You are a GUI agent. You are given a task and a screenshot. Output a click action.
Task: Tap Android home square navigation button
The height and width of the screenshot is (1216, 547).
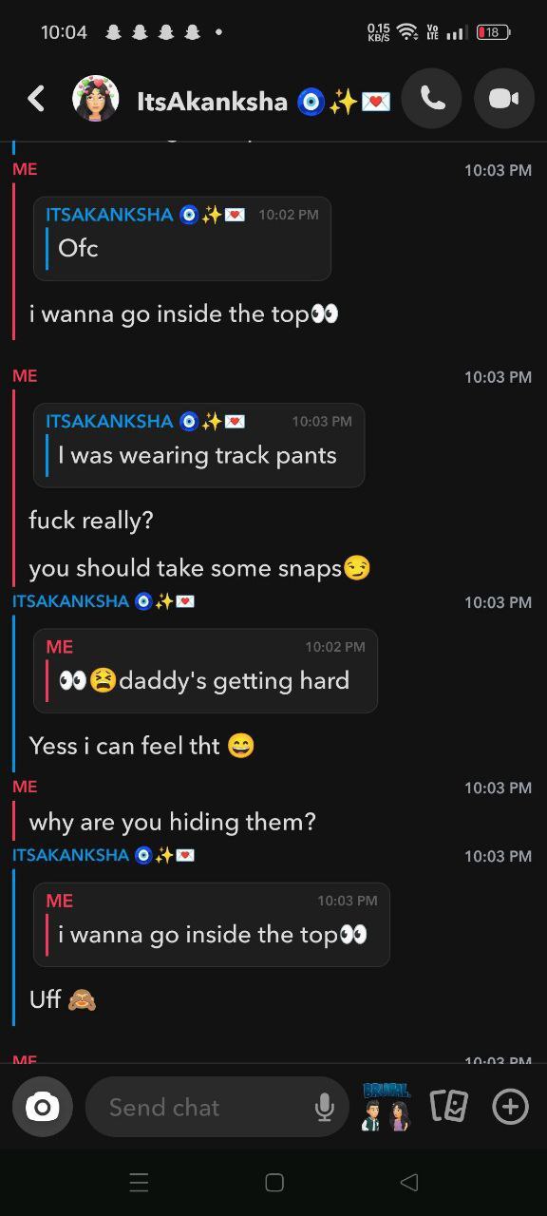click(274, 1182)
